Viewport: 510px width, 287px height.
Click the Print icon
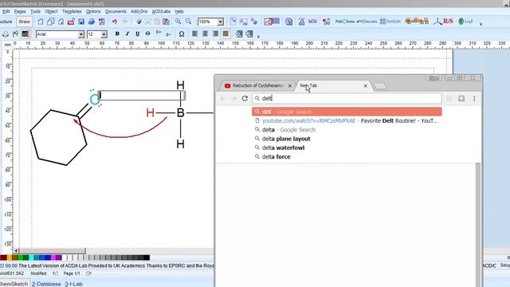click(x=92, y=22)
